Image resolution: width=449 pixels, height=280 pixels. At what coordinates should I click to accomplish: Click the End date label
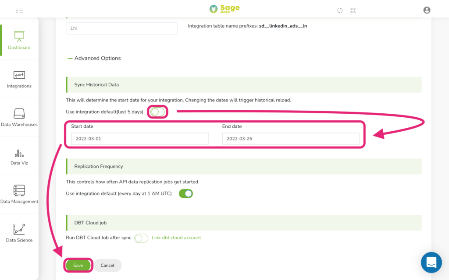pos(232,126)
